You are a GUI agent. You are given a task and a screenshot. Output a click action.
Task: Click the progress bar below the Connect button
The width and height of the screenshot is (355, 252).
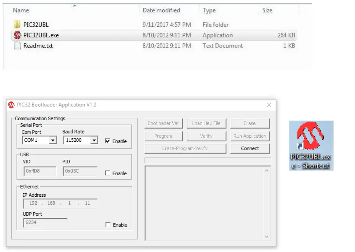[206, 161]
